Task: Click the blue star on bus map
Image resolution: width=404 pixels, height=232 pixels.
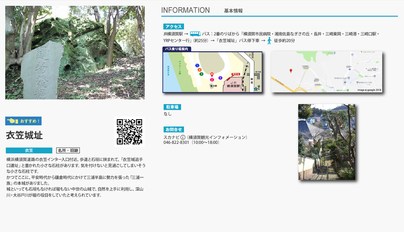Action: pyautogui.click(x=256, y=89)
